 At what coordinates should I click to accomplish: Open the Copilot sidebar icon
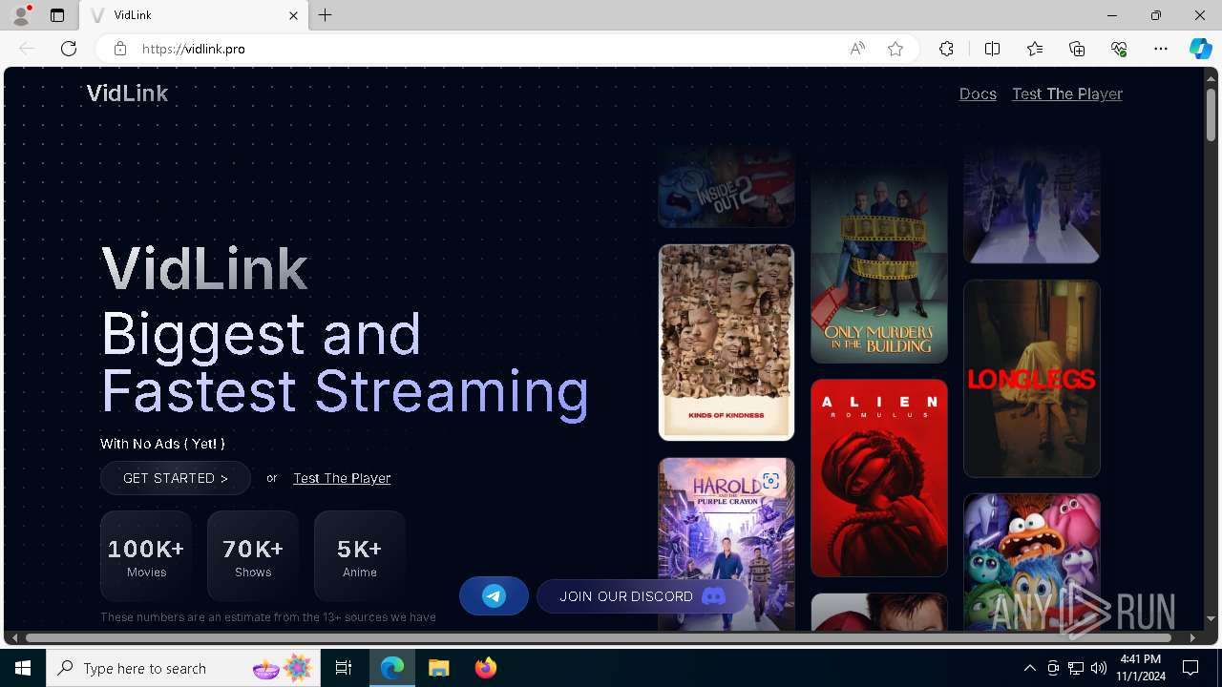1200,49
